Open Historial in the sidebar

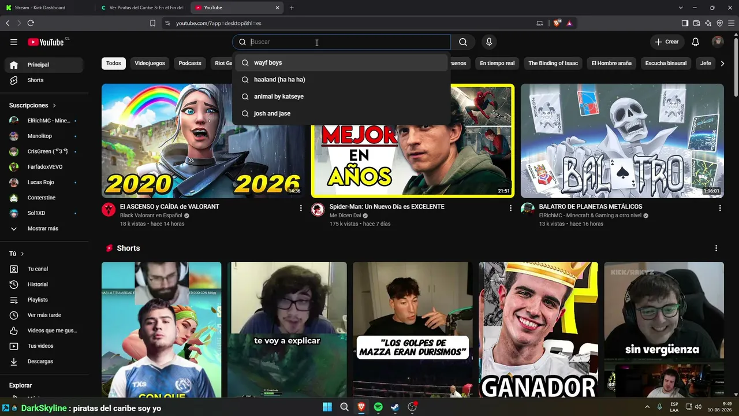click(44, 284)
